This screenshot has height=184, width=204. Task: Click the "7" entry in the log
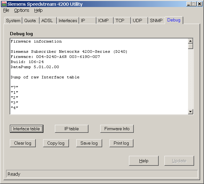(14, 87)
